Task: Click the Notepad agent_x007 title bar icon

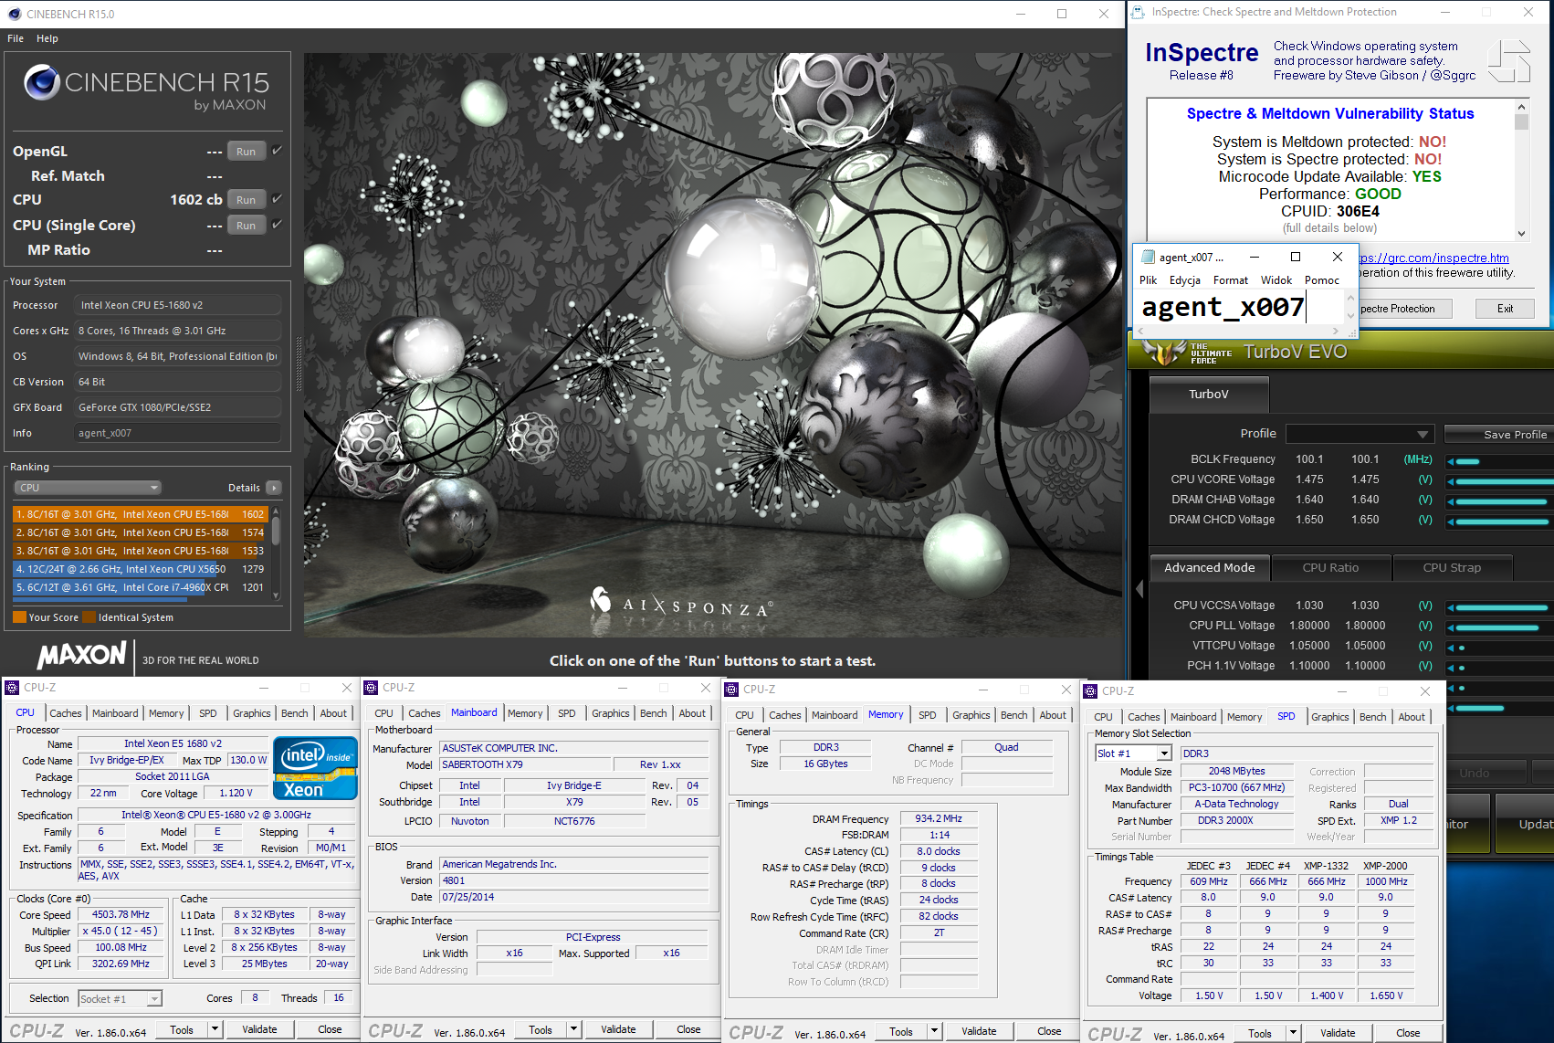Action: tap(1147, 257)
